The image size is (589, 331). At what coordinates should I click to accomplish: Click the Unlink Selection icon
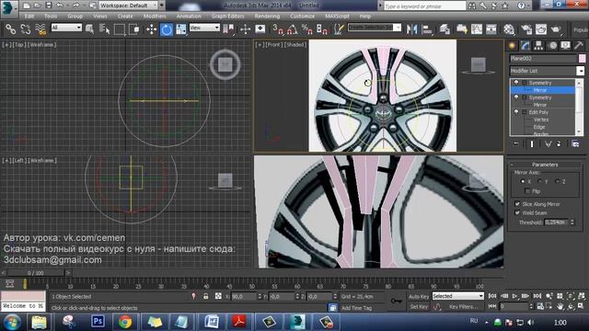pyautogui.click(x=25, y=29)
